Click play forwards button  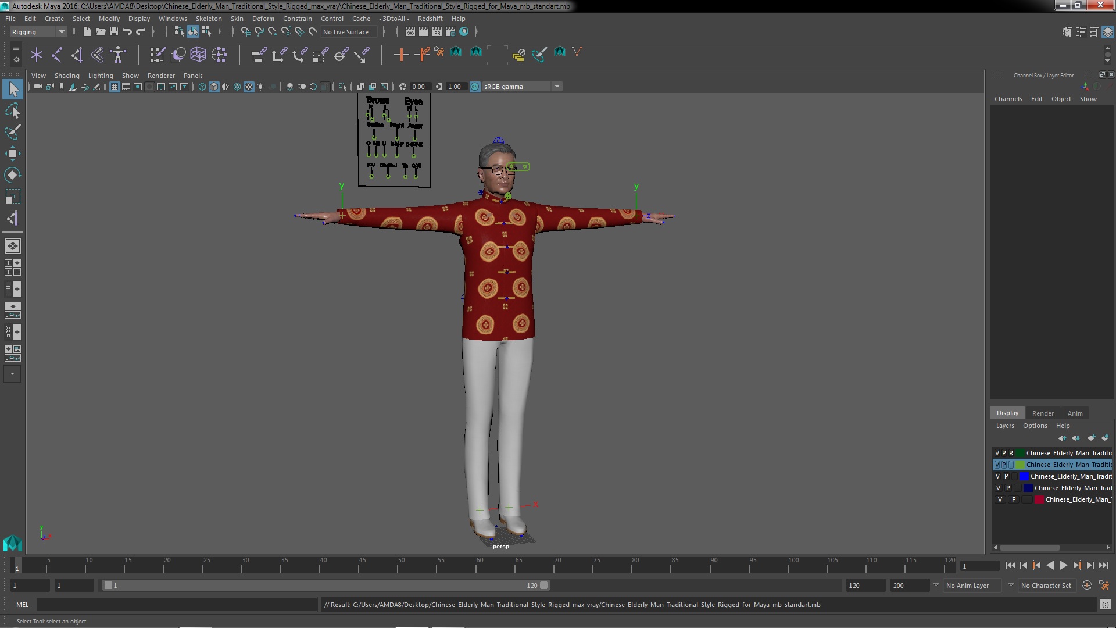[x=1063, y=565]
